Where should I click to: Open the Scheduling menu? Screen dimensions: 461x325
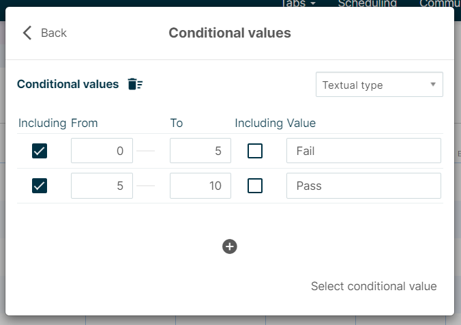coord(367,3)
